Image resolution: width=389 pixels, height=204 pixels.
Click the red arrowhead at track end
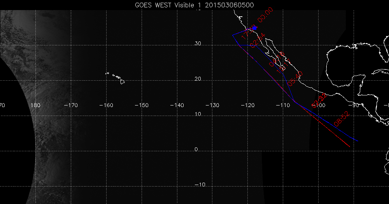click(x=349, y=146)
